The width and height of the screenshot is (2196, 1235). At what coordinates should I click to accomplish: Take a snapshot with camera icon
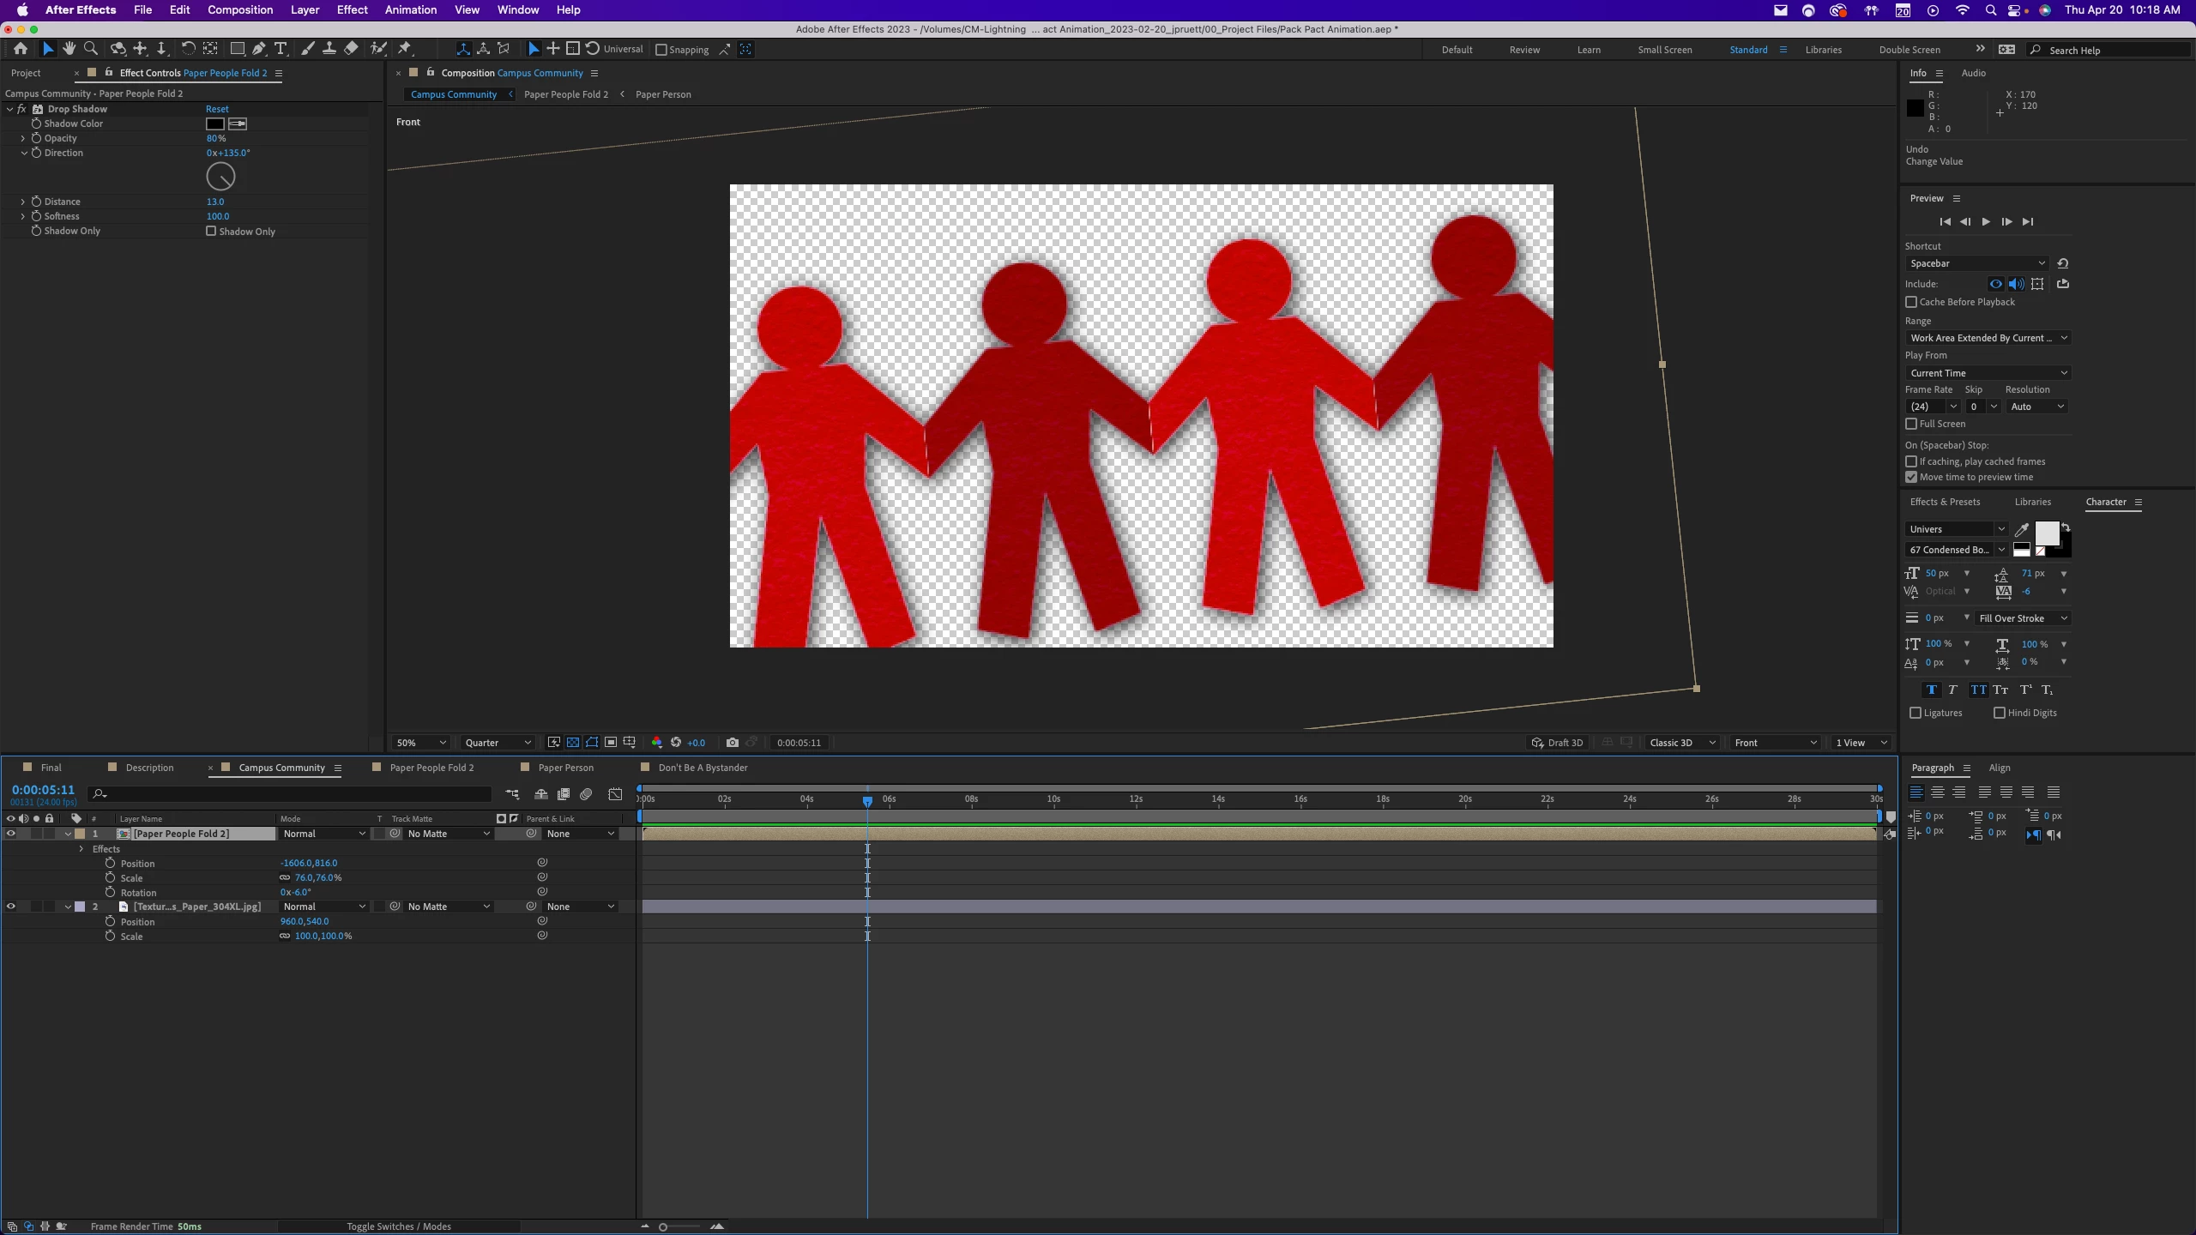(732, 743)
